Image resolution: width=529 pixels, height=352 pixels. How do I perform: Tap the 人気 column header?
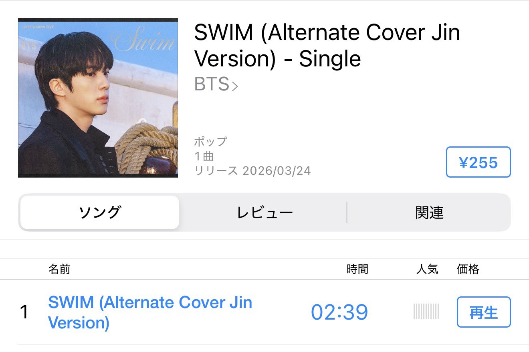[428, 269]
